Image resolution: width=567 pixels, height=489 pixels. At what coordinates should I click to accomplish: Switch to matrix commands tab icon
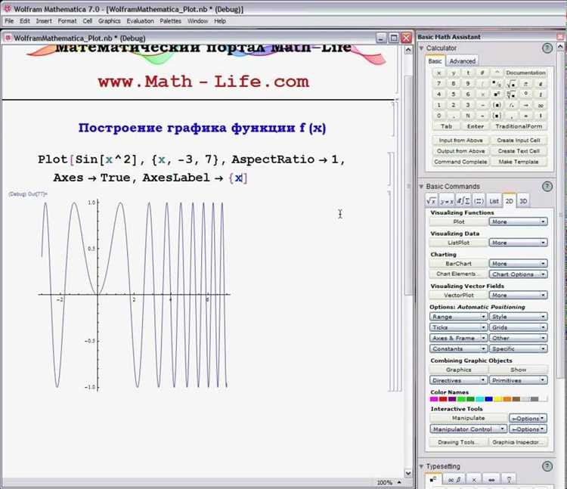tap(479, 201)
